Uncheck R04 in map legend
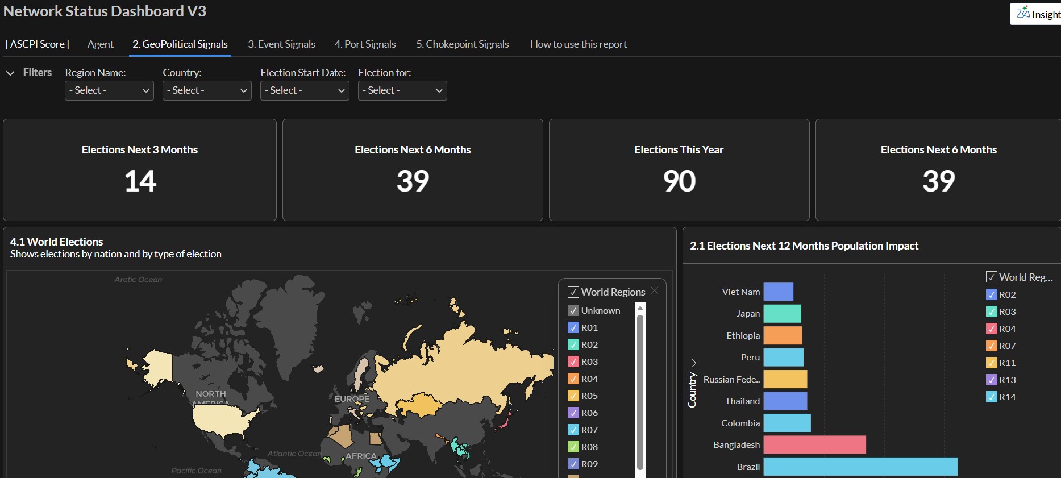This screenshot has width=1061, height=478. [x=573, y=379]
